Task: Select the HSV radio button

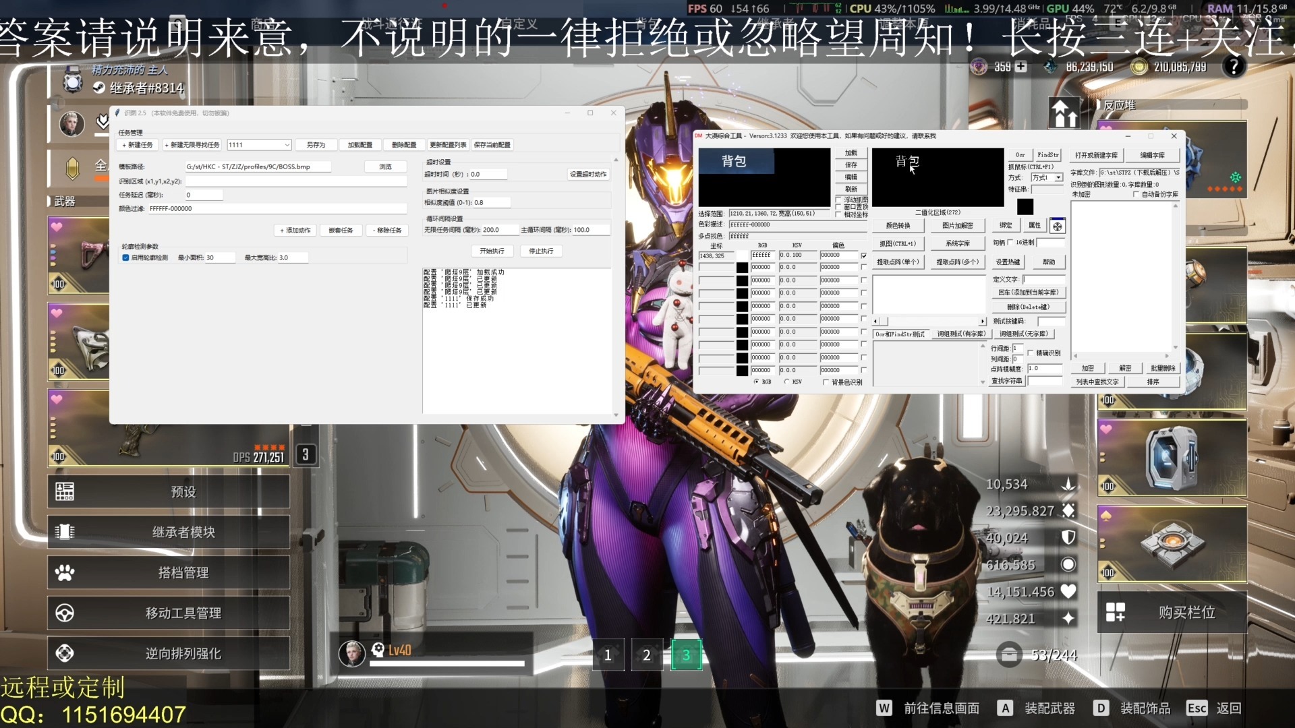Action: tap(786, 382)
